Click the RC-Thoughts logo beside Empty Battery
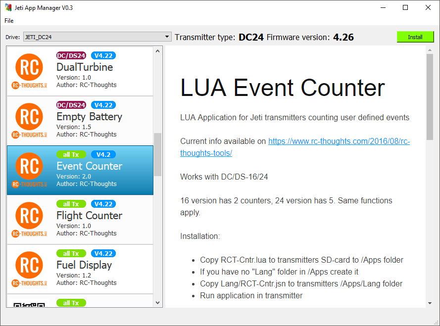 point(29,121)
